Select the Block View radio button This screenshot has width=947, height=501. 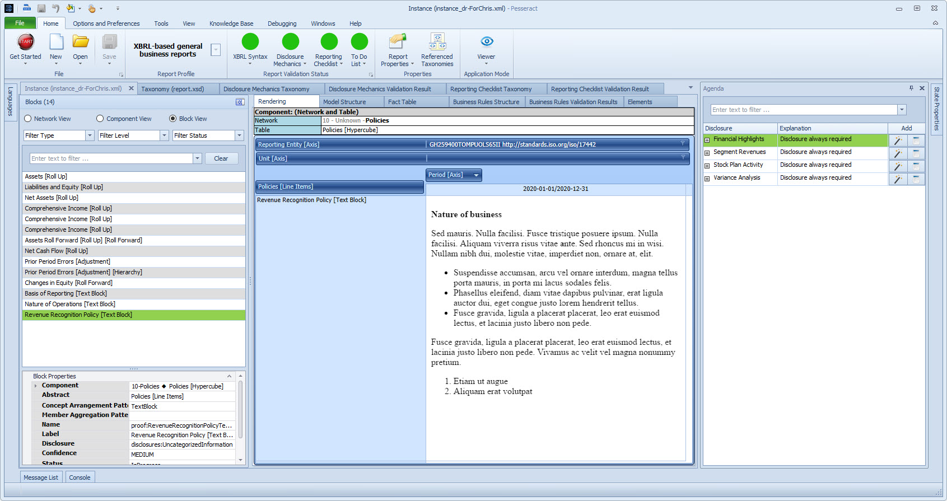click(x=172, y=119)
